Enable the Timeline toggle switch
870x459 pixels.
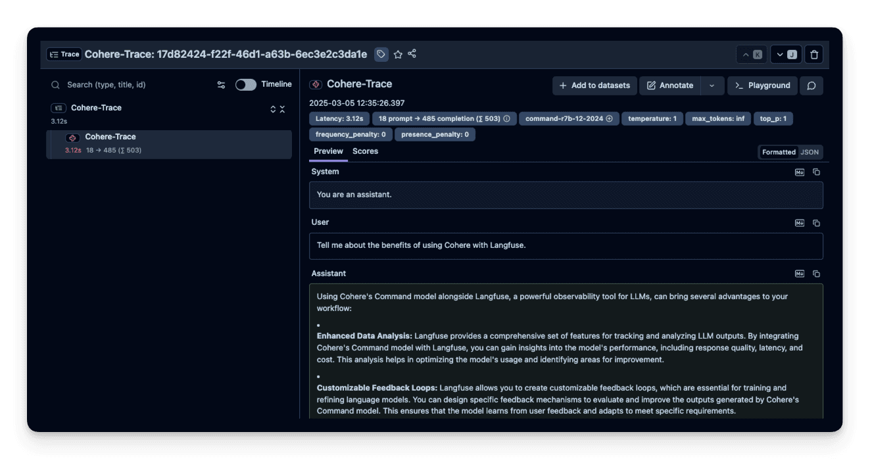[x=246, y=85]
